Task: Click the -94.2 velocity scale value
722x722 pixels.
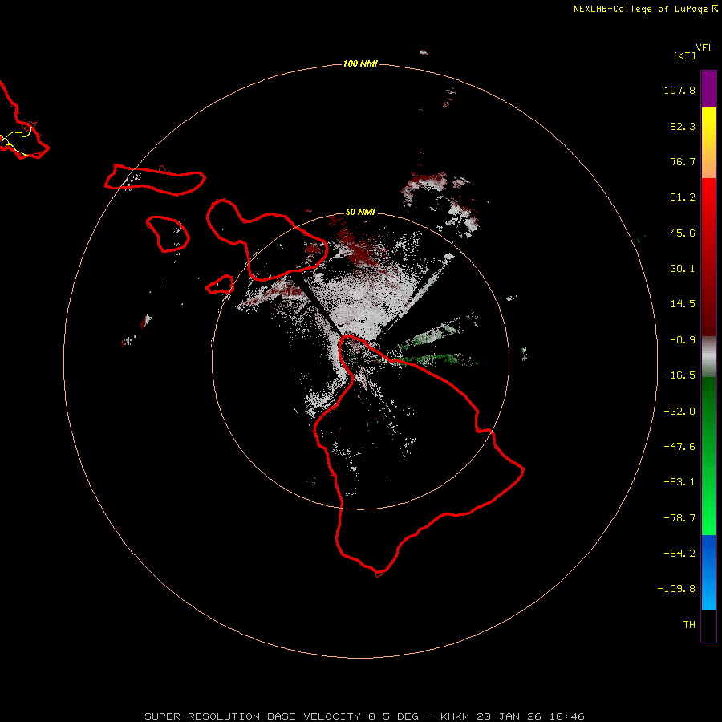Action: 679,553
